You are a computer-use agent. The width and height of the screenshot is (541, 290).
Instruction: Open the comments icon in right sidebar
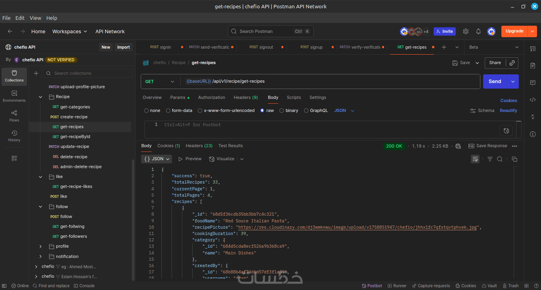coord(533,83)
